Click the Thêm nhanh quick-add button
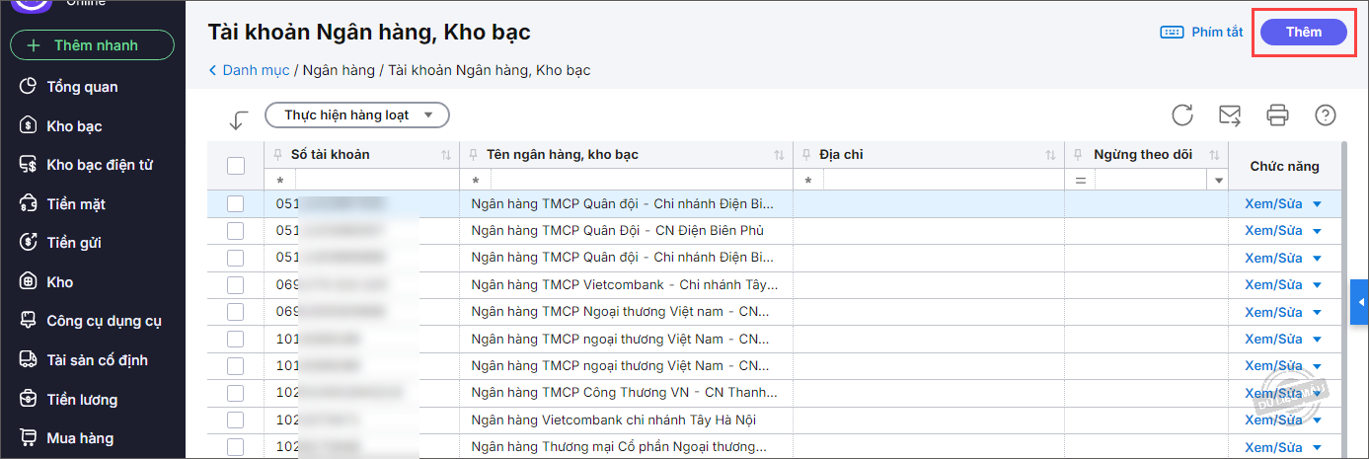The height and width of the screenshot is (459, 1369). pyautogui.click(x=92, y=45)
